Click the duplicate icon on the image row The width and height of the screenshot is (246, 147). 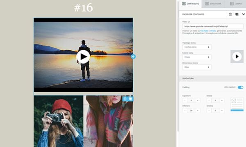tap(130, 99)
